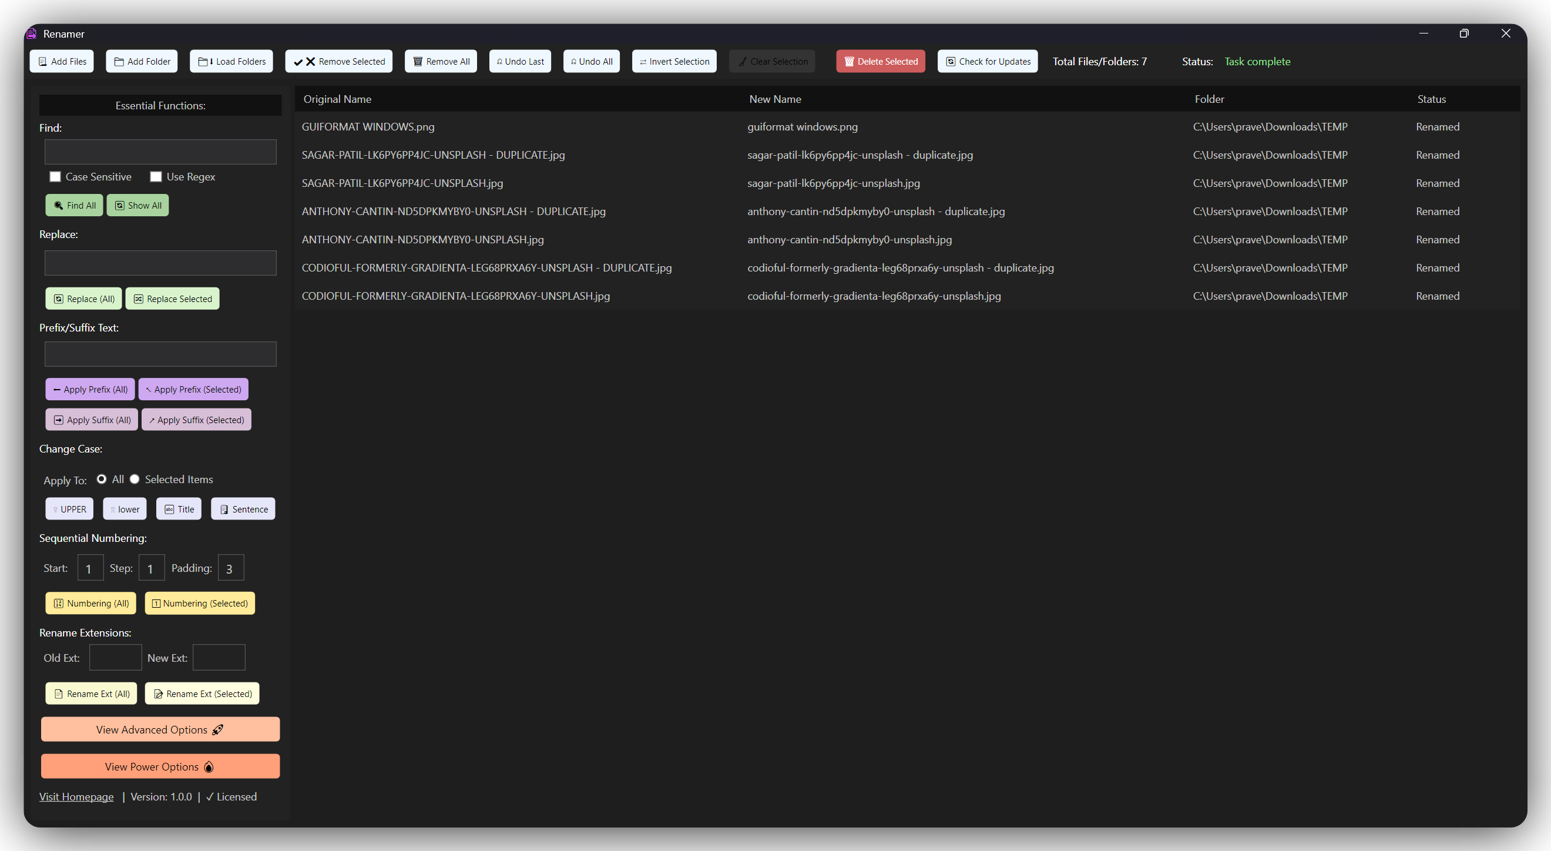Click the Replace Selected button

click(173, 298)
